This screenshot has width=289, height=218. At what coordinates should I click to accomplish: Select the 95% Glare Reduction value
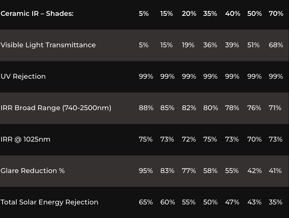pyautogui.click(x=146, y=171)
